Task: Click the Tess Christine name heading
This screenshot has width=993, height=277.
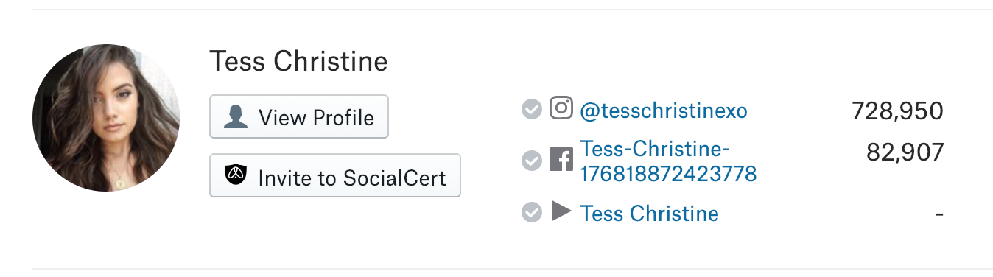Action: pyautogui.click(x=298, y=61)
